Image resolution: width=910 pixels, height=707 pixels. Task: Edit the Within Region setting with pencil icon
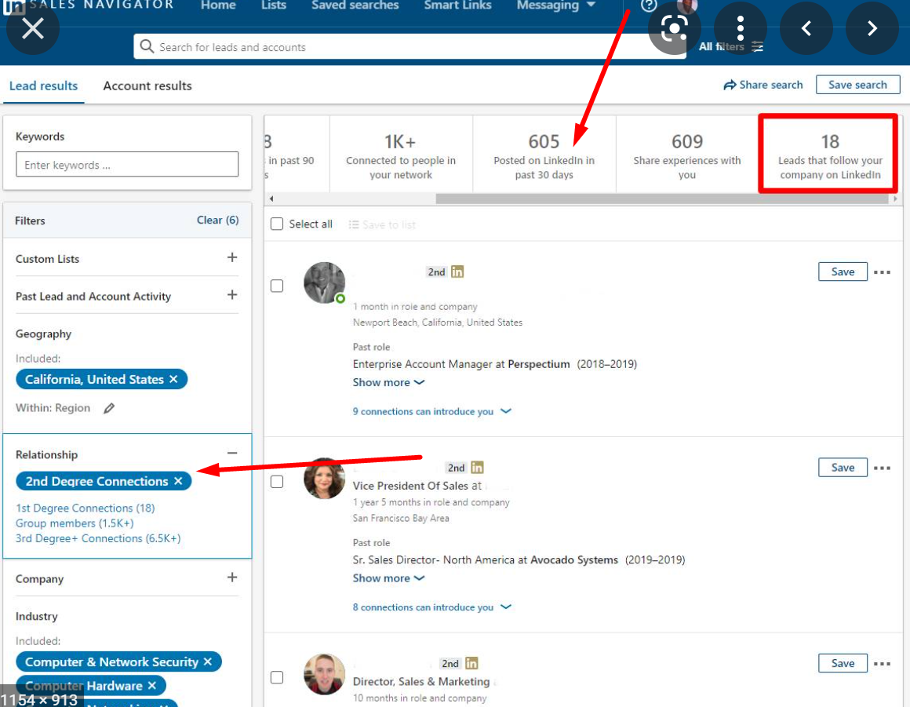tap(109, 407)
